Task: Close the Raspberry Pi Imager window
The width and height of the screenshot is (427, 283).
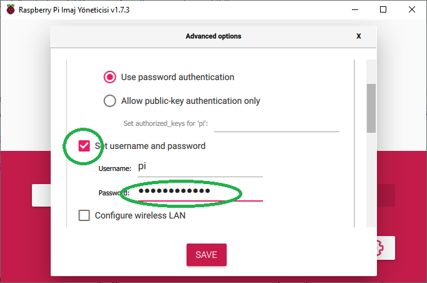Action: coord(412,10)
